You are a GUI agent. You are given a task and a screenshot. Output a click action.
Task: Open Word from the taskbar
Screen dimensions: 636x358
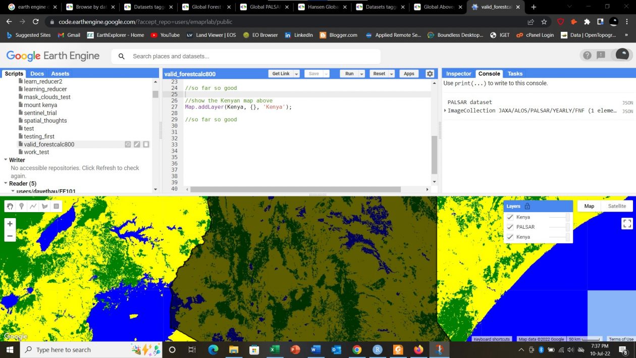tap(316, 349)
